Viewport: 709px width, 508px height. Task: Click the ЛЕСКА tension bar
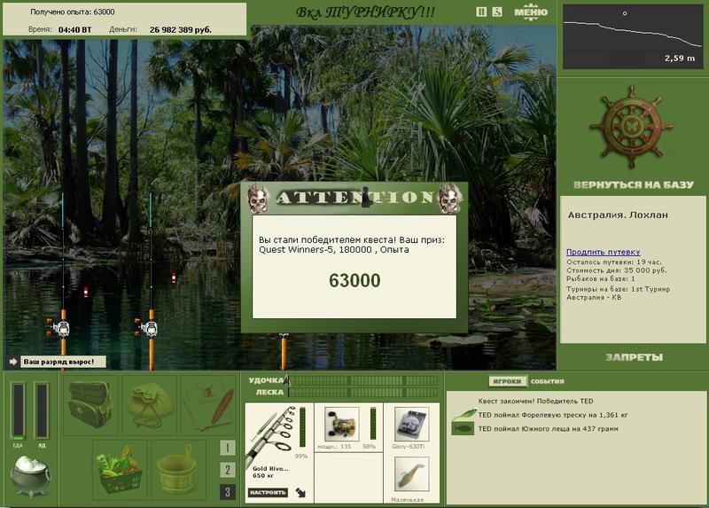(x=363, y=392)
